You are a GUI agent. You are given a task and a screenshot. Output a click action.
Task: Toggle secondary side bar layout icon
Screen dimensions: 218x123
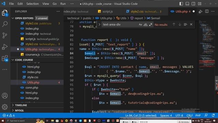(x=193, y=4)
